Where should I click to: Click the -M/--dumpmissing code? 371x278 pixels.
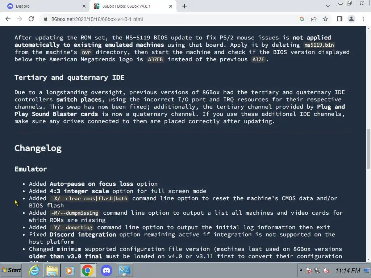pos(75,213)
